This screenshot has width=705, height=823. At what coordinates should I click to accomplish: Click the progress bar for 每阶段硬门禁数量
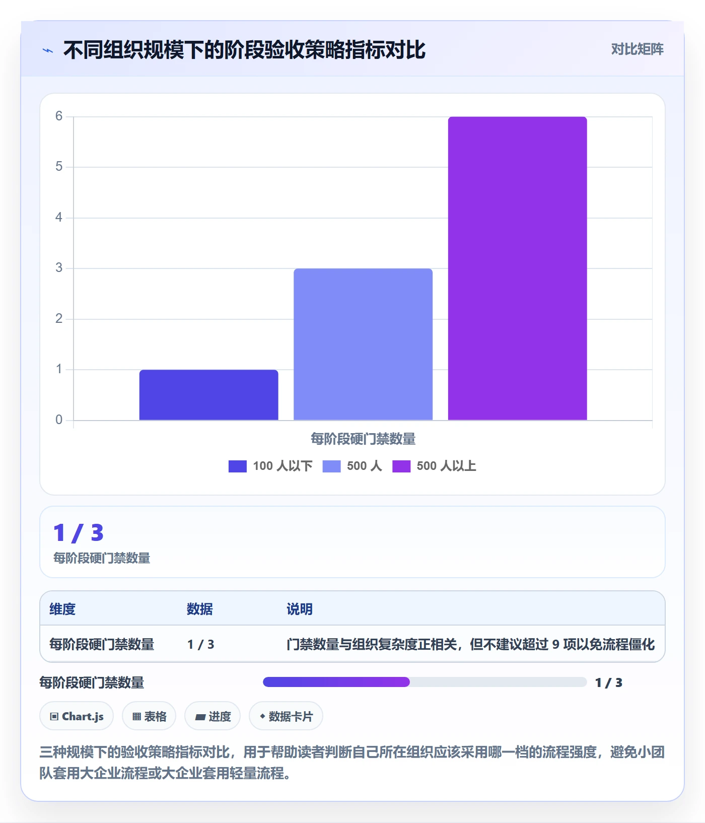tap(425, 682)
